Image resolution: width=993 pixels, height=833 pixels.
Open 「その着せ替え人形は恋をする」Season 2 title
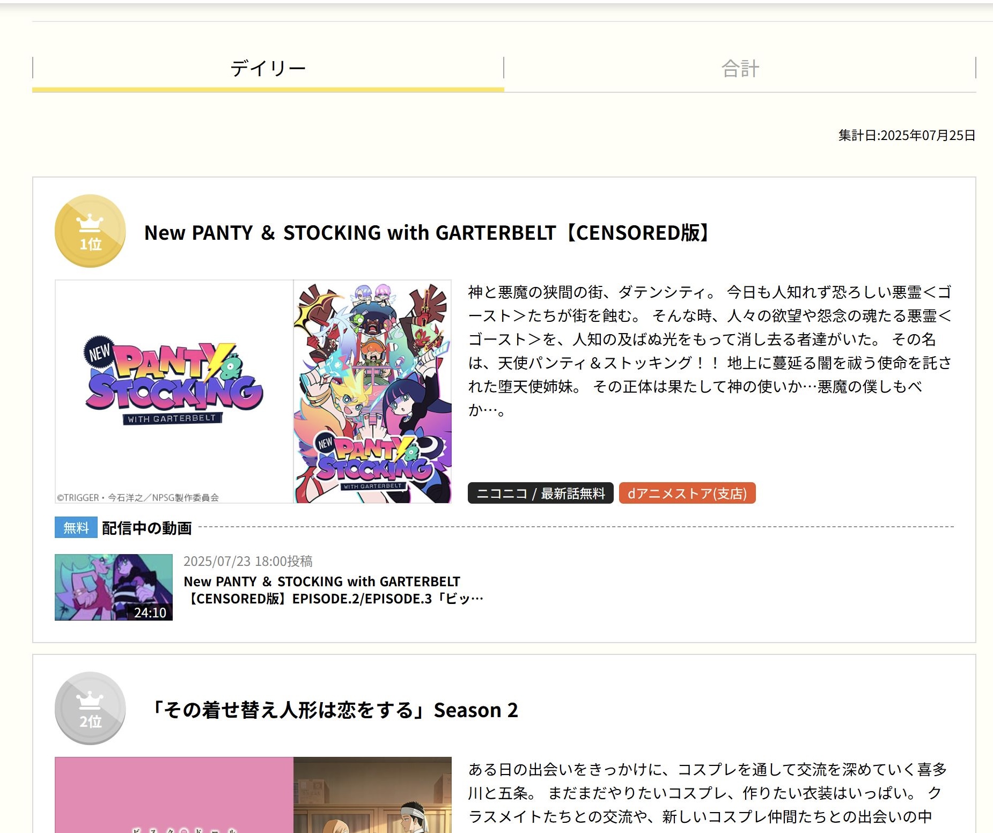[x=333, y=710]
